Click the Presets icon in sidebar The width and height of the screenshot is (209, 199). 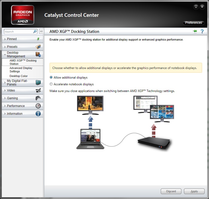pyautogui.click(x=38, y=47)
